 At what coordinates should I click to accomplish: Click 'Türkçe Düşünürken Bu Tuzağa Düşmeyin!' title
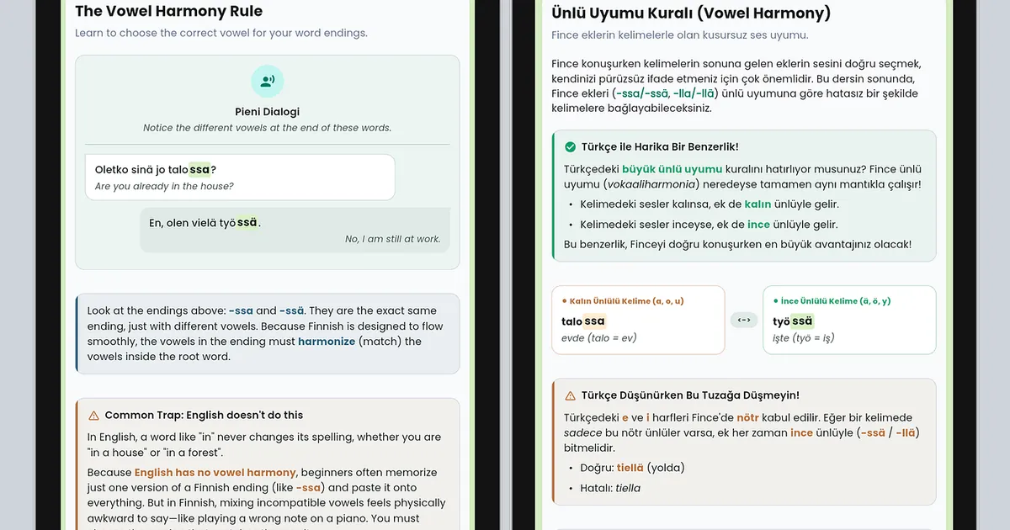pos(690,395)
